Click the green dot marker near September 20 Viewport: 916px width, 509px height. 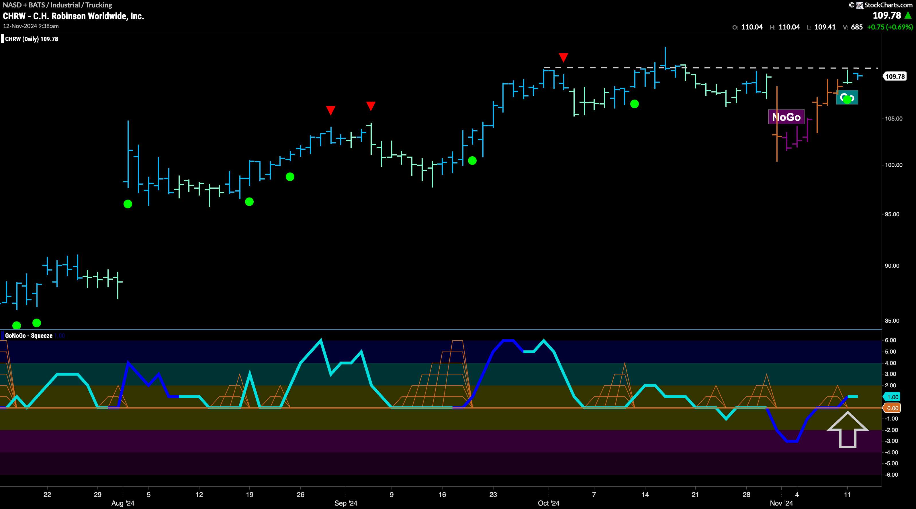tap(472, 161)
